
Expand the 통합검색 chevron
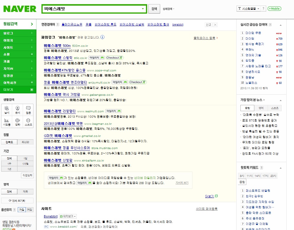(x=32, y=24)
